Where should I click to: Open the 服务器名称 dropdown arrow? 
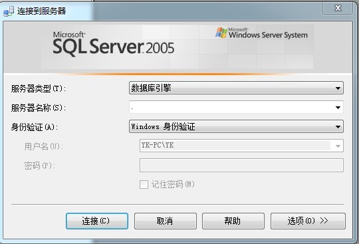pos(338,107)
